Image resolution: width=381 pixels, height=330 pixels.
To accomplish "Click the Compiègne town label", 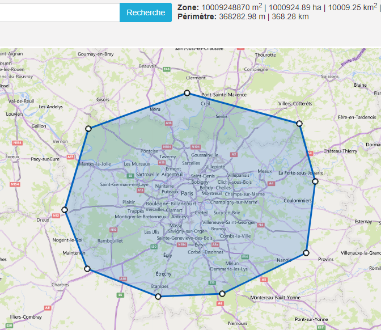I will [256, 70].
